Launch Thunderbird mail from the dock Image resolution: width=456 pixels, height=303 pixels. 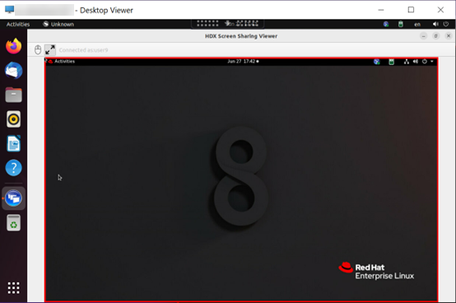click(14, 70)
